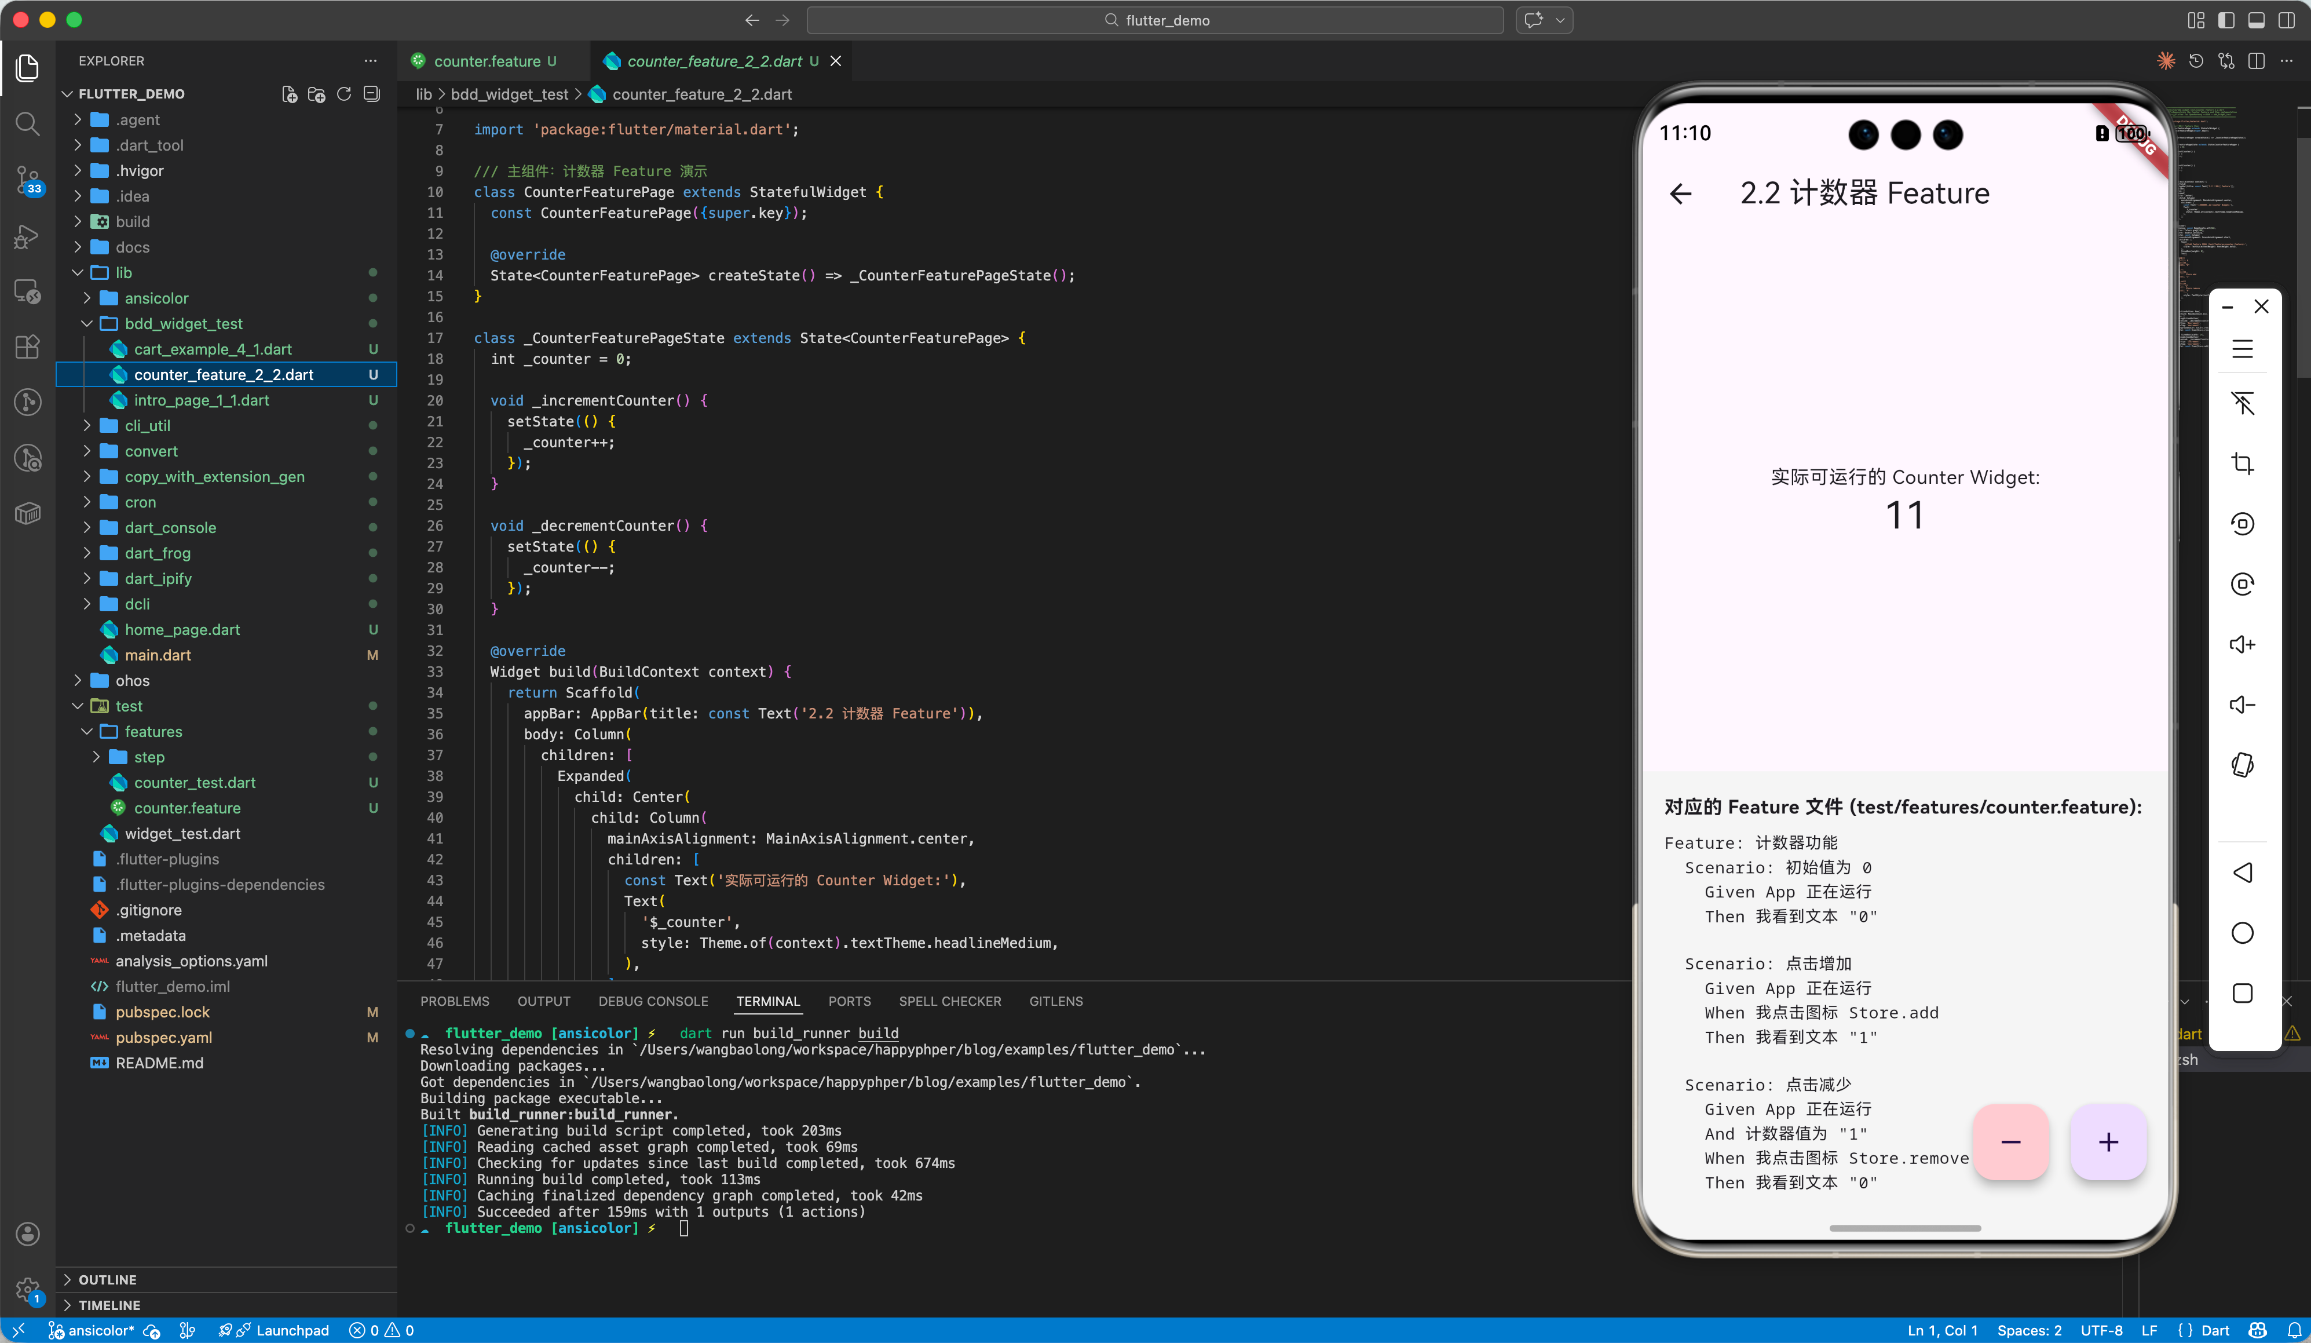Click the emulator crop screenshot icon
This screenshot has width=2311, height=1343.
point(2242,464)
